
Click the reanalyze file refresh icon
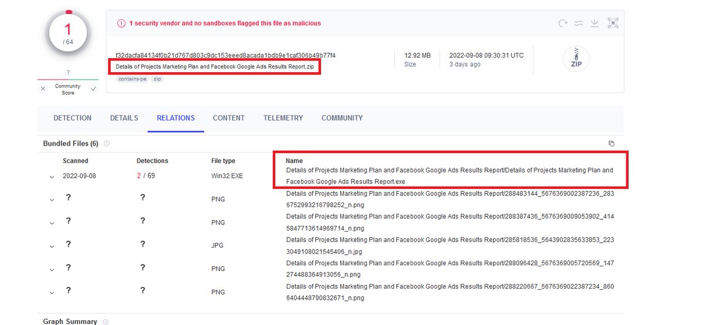(563, 23)
